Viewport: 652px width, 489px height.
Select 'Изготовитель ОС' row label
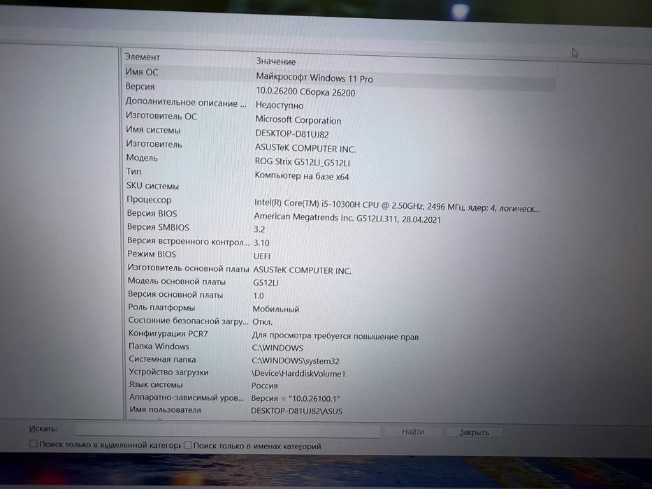(161, 116)
